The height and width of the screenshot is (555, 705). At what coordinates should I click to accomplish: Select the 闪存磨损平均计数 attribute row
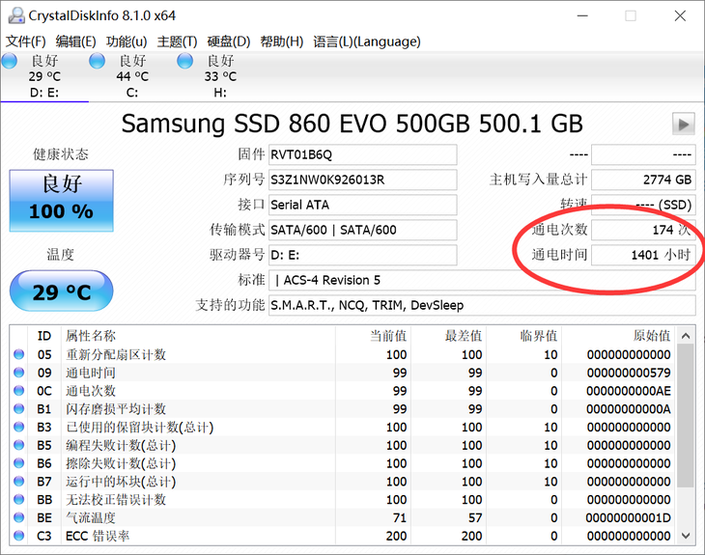343,409
